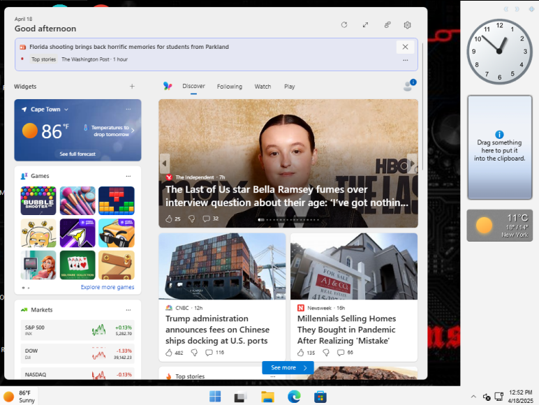Open Markets widget more options
Viewport: 539px width, 405px height.
click(128, 310)
